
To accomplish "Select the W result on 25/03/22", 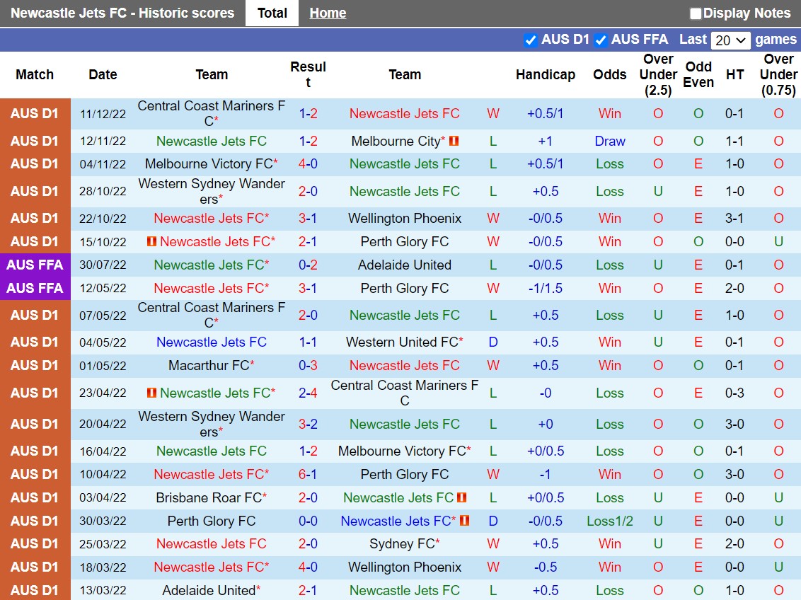I will (493, 544).
